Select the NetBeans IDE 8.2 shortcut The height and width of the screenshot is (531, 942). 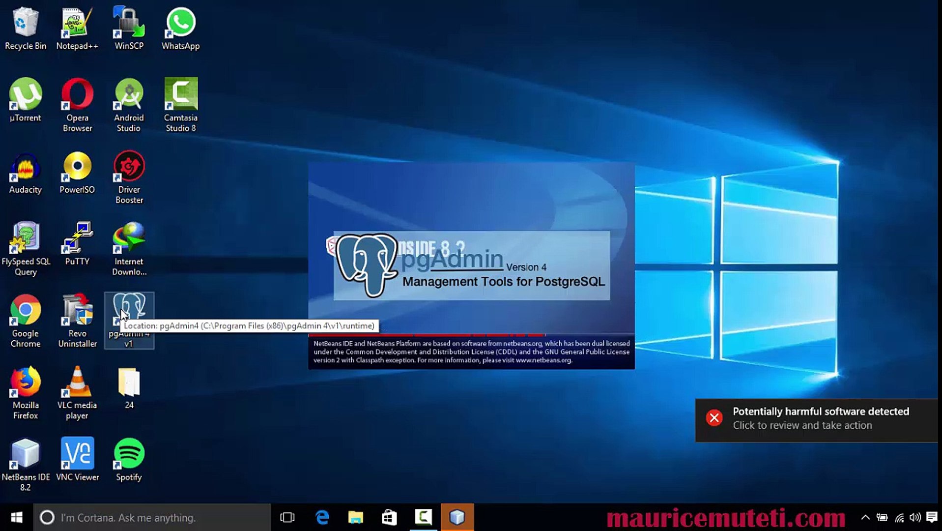[26, 465]
